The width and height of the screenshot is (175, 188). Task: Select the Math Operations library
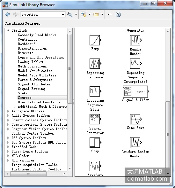point(32,66)
